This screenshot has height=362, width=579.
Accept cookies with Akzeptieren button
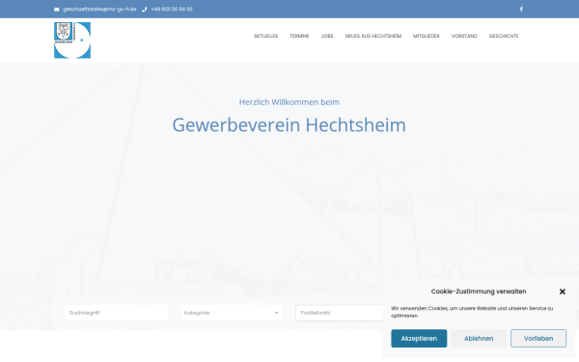[x=419, y=339]
